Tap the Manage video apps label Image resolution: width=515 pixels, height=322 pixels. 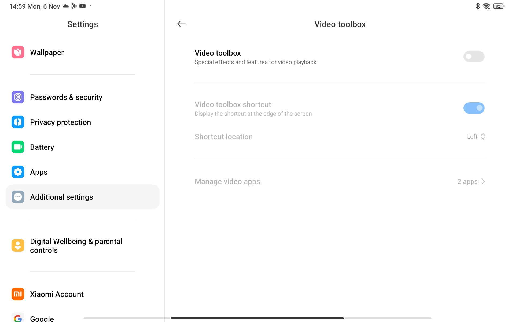[227, 182]
